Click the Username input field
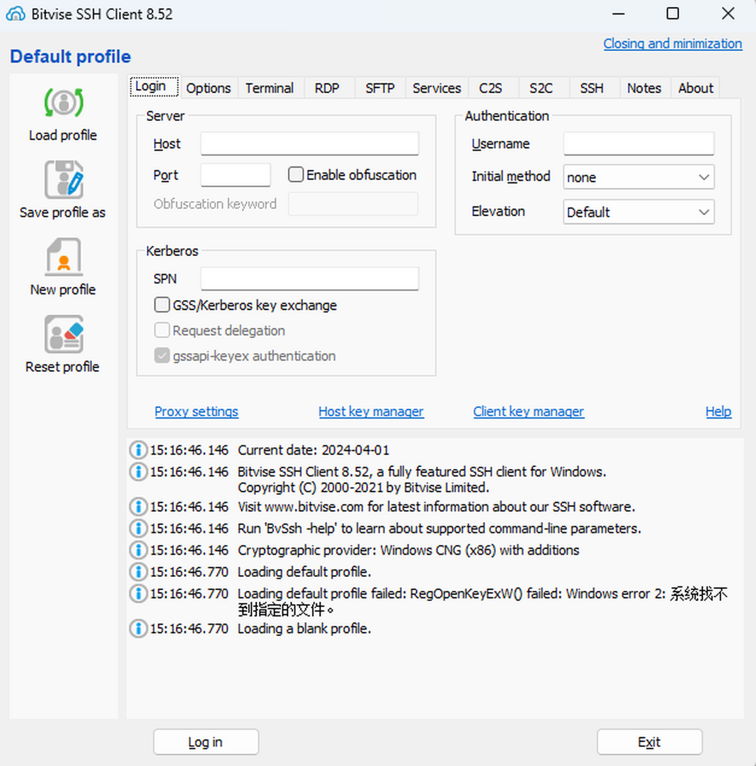The width and height of the screenshot is (756, 766). tap(639, 144)
